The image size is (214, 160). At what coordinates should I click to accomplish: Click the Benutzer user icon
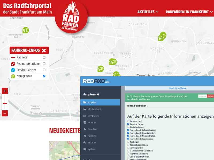pyautogui.click(x=85, y=129)
